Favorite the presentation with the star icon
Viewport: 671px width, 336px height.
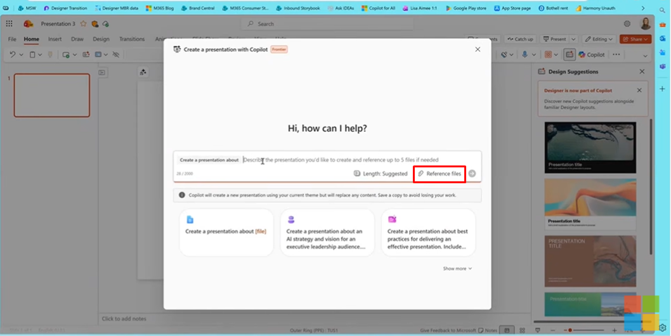(83, 23)
